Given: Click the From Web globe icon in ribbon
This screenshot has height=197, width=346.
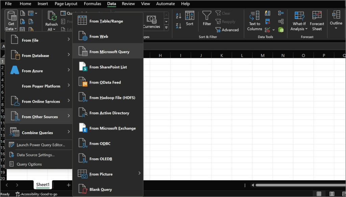Looking at the screenshot, I should pyautogui.click(x=23, y=22).
